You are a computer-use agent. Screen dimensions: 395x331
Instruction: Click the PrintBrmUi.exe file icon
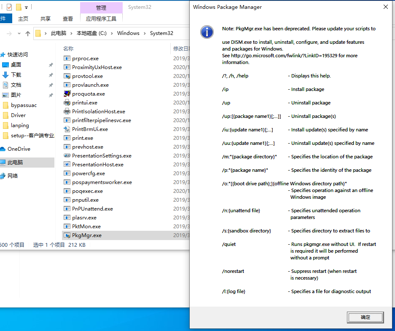click(67, 129)
